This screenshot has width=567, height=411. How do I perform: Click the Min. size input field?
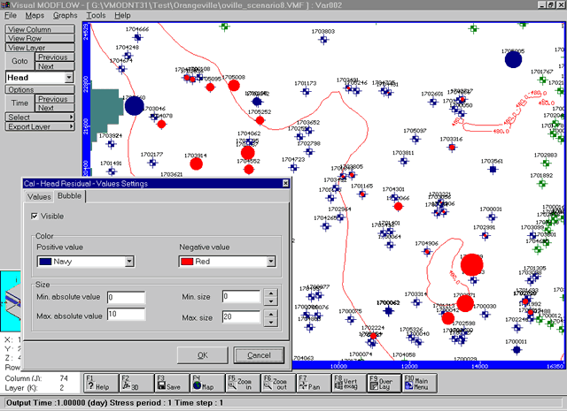coord(241,297)
